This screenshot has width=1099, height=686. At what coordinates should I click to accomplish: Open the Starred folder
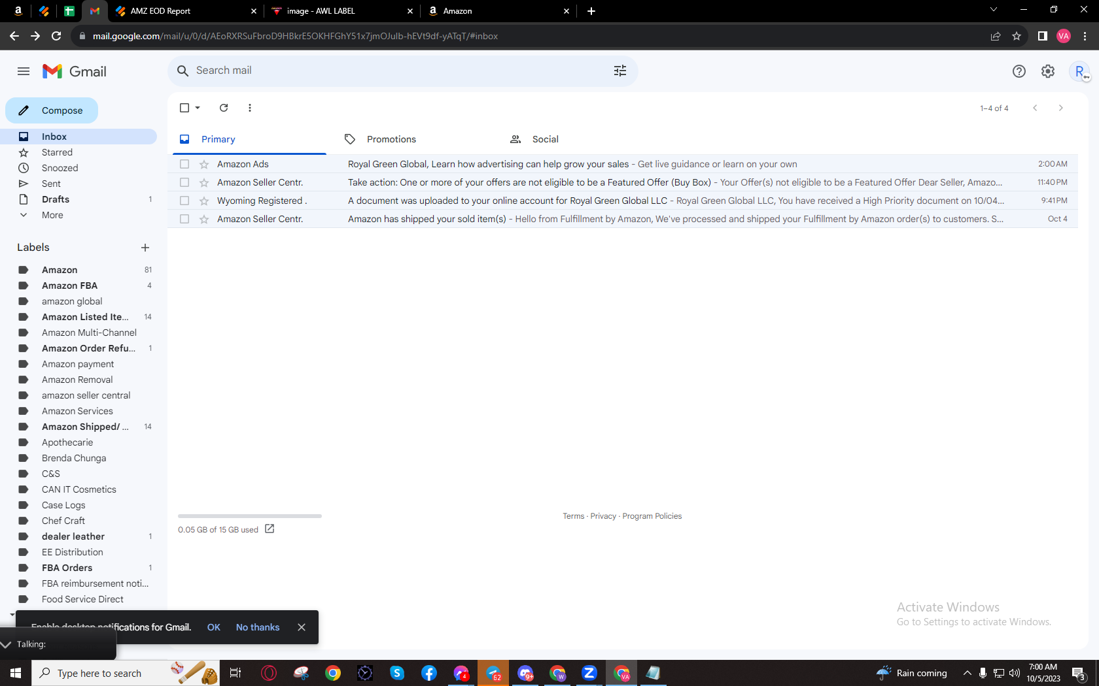57,152
